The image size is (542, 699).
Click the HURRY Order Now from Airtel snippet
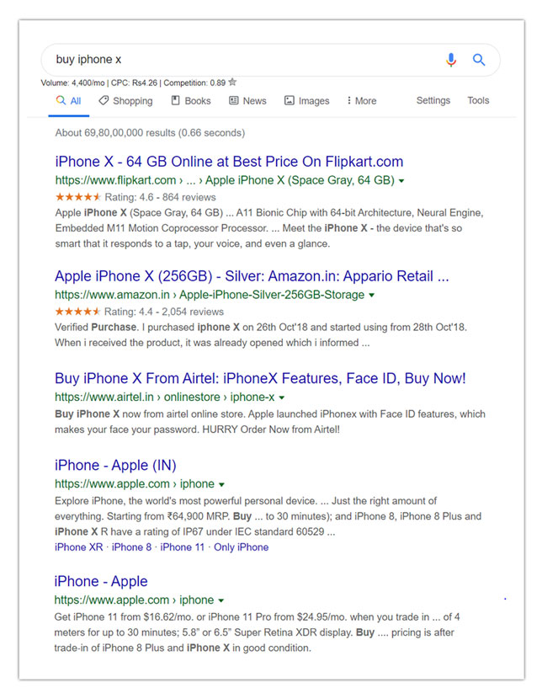271,430
